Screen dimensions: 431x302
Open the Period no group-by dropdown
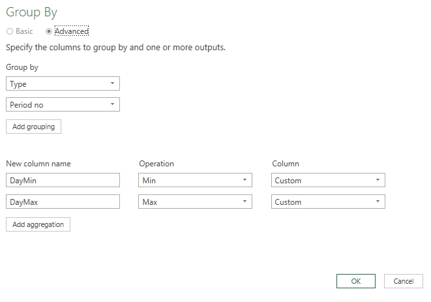point(62,105)
